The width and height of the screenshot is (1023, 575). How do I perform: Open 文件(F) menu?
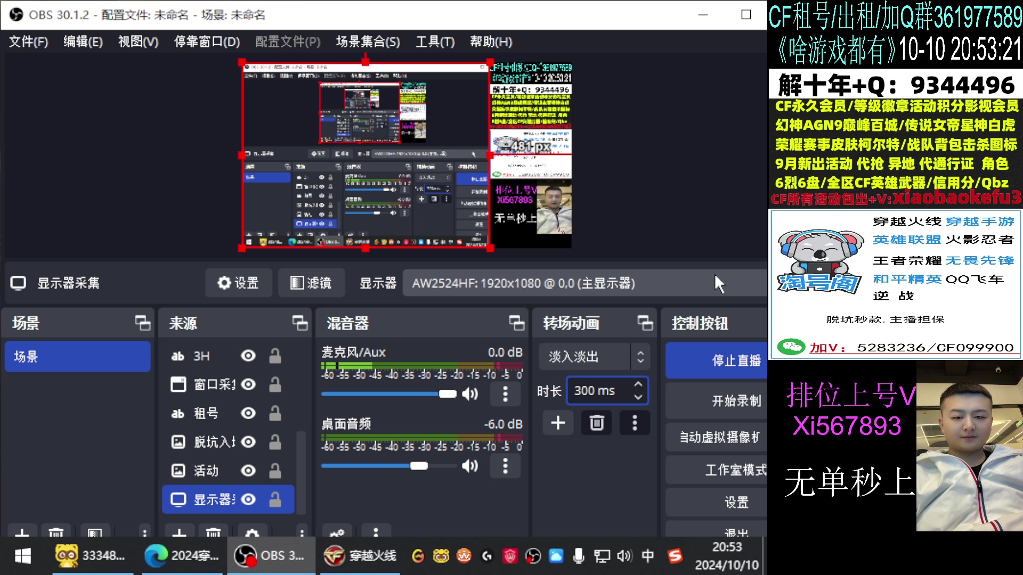pos(28,42)
